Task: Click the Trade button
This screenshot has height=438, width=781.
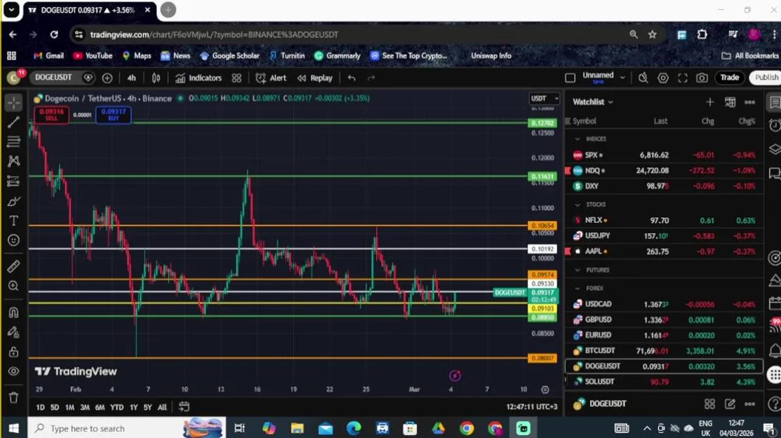Action: pos(729,77)
